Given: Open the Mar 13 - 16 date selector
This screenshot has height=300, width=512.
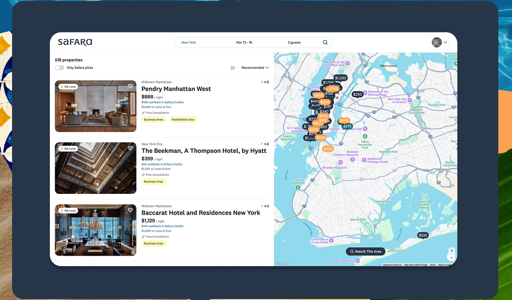Looking at the screenshot, I should (x=244, y=42).
